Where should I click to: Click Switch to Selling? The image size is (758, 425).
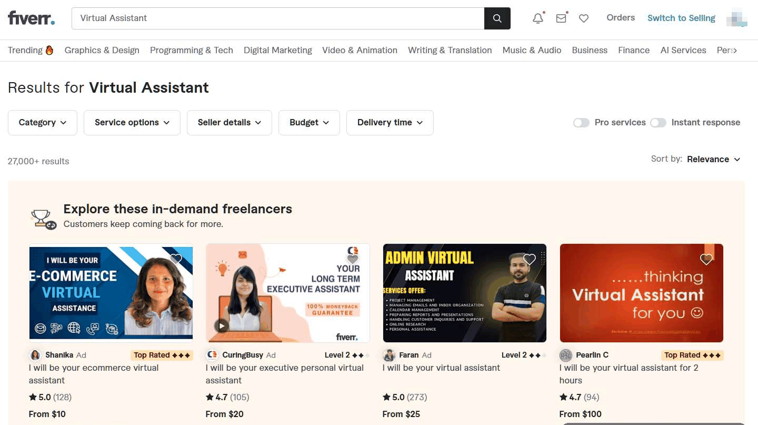pyautogui.click(x=681, y=18)
